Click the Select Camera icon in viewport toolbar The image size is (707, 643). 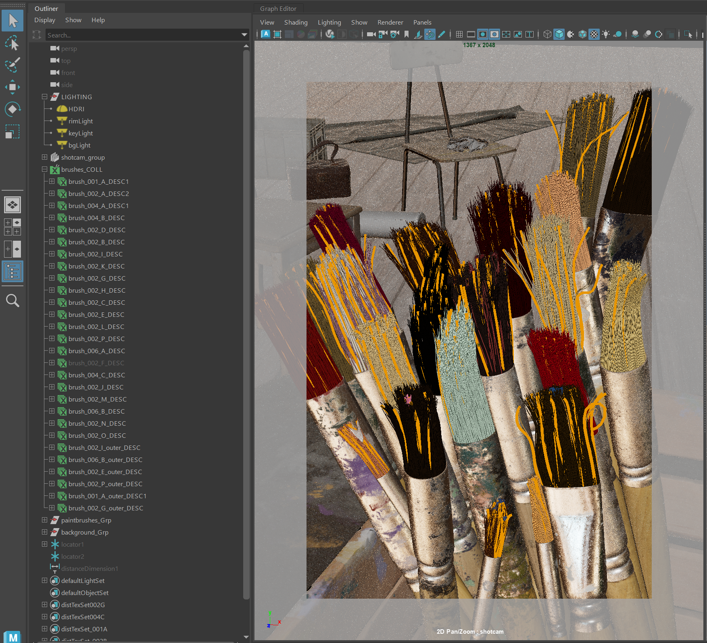pos(371,35)
